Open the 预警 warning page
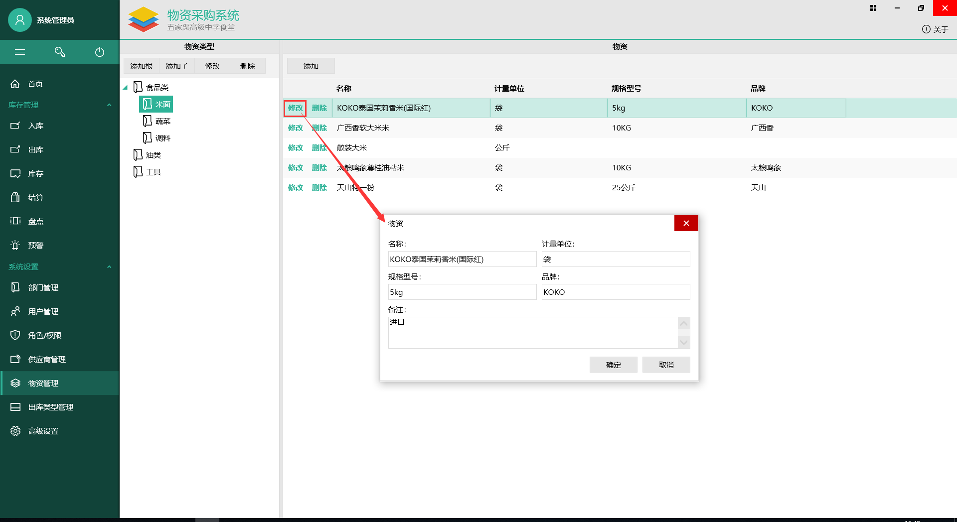Viewport: 957px width, 522px height. tap(35, 245)
